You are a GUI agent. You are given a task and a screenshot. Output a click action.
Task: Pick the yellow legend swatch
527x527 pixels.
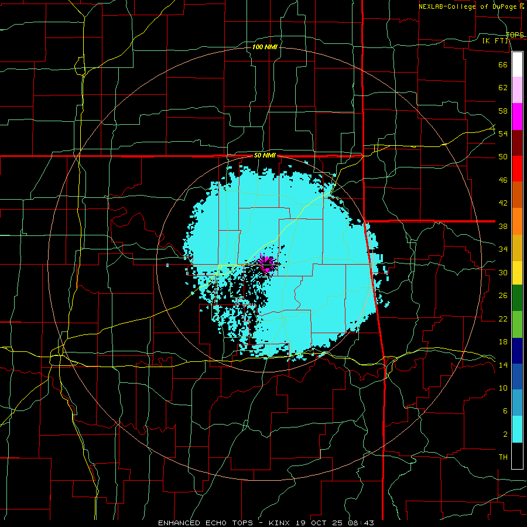tap(517, 273)
